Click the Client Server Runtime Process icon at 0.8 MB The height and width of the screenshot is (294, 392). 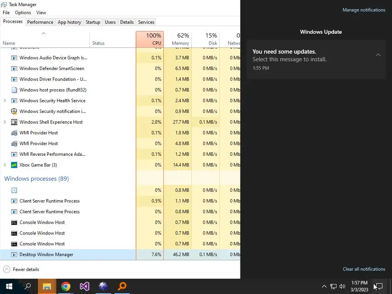(14, 212)
